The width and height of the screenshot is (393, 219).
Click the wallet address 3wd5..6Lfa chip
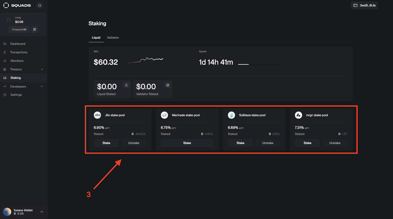tap(364, 5)
